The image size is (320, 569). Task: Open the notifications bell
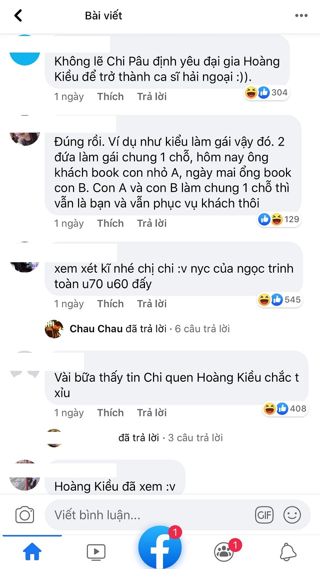point(288,552)
